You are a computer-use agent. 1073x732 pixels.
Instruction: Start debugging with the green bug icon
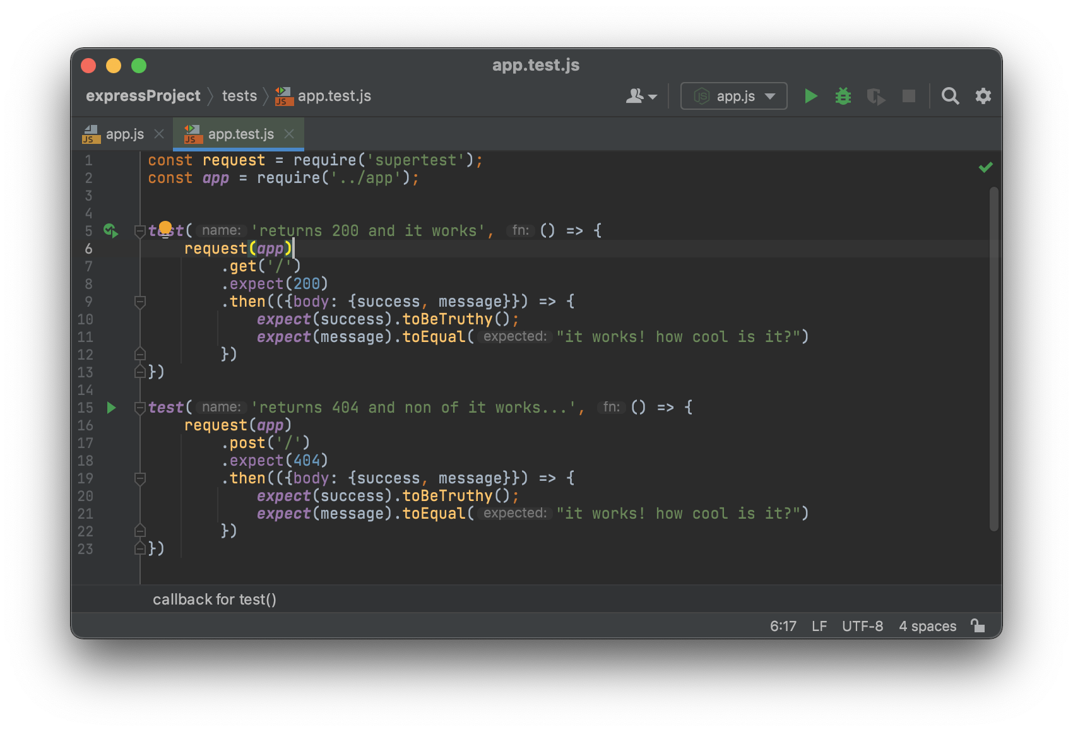coord(843,96)
